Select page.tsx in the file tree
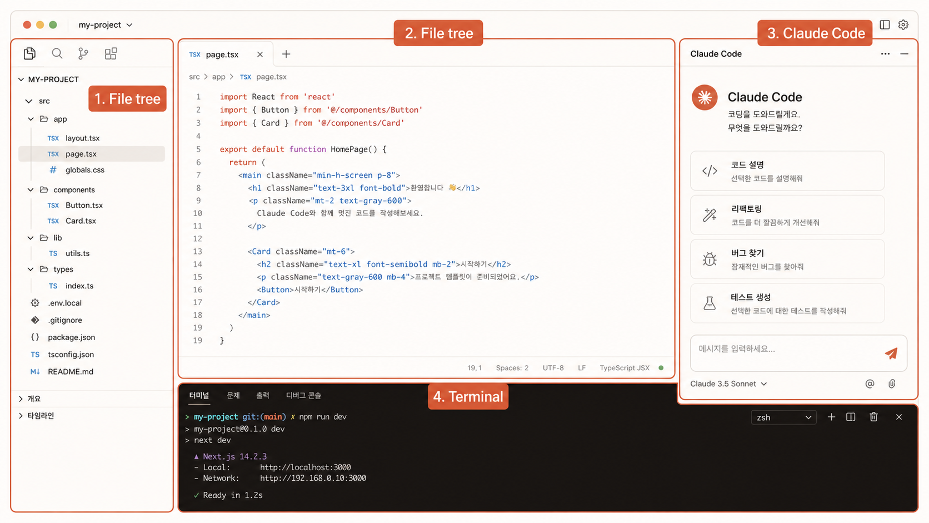 click(x=92, y=154)
